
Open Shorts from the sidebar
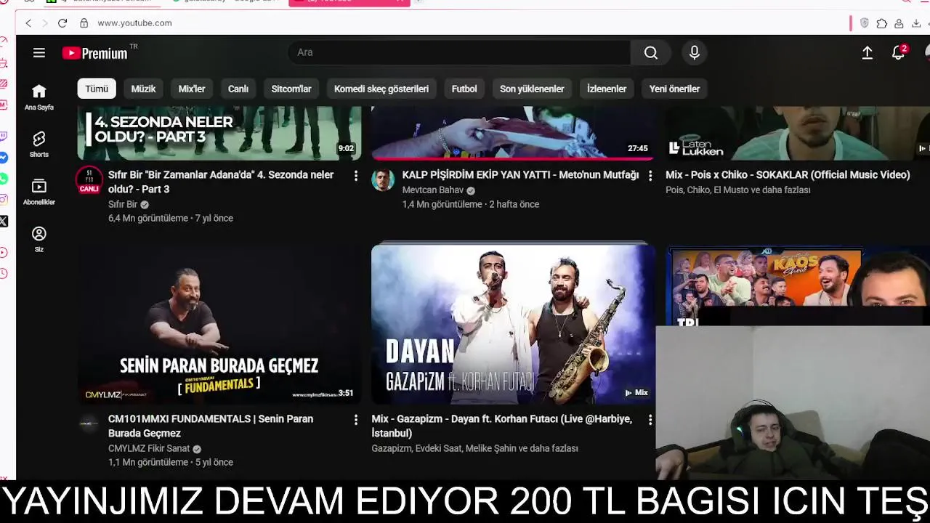tap(39, 145)
